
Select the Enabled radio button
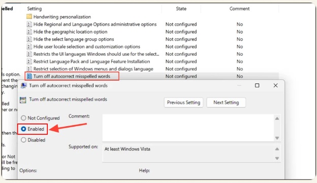coord(23,129)
